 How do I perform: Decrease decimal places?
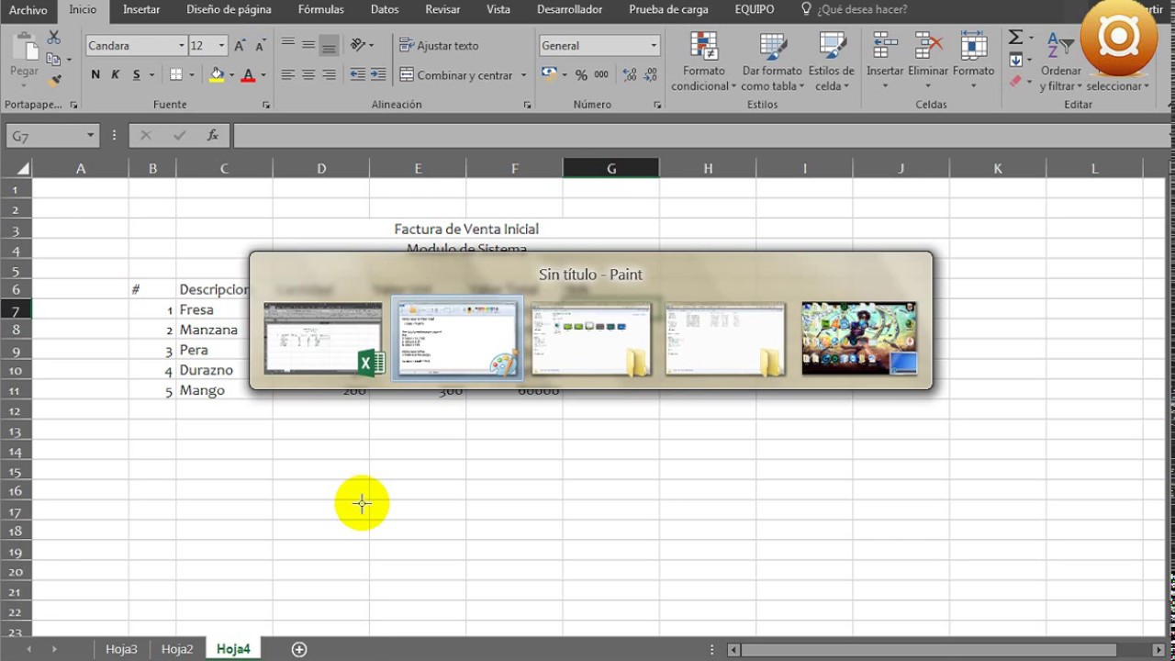tap(651, 75)
